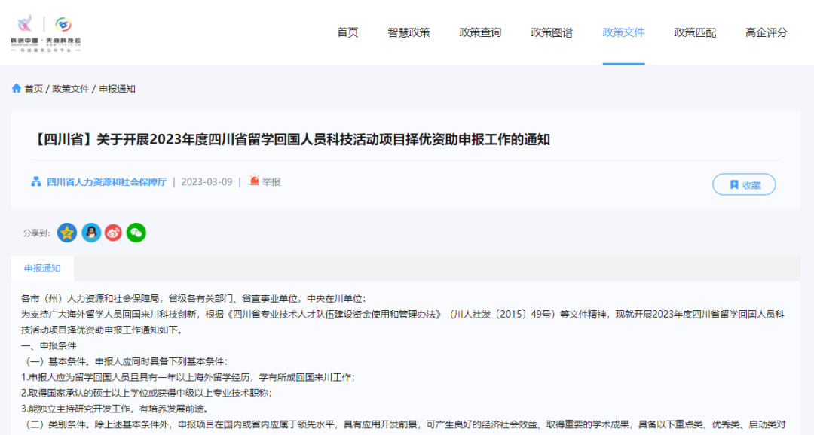
Task: Click the bookmark icon inside 收藏 button
Action: click(x=733, y=184)
